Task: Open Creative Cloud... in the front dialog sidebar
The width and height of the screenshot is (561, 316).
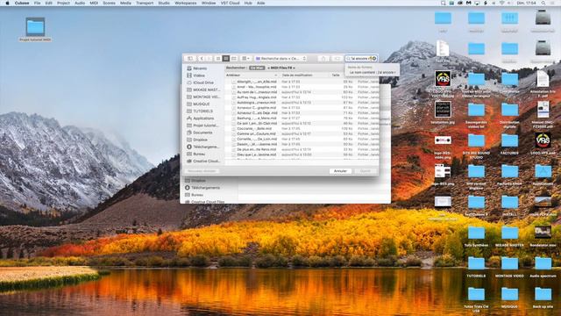Action: [203, 162]
